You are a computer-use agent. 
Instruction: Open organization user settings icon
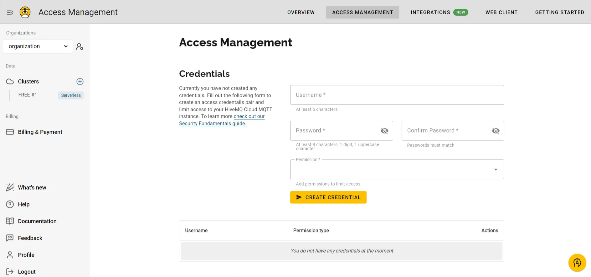pos(80,46)
